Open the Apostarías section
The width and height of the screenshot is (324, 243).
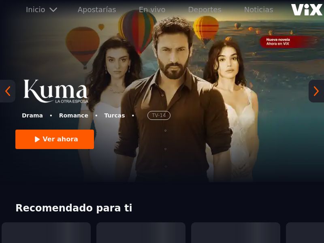click(x=97, y=10)
